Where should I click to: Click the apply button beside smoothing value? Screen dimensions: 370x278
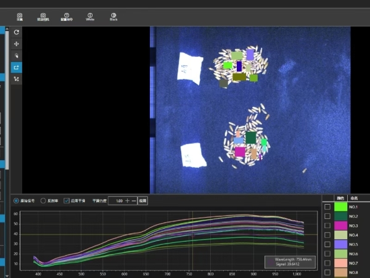point(142,200)
